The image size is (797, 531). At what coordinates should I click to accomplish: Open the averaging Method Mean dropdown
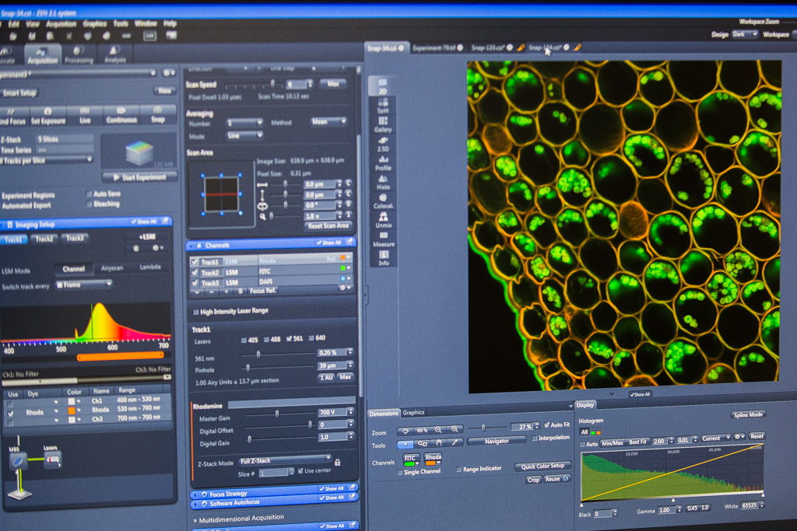pyautogui.click(x=328, y=122)
